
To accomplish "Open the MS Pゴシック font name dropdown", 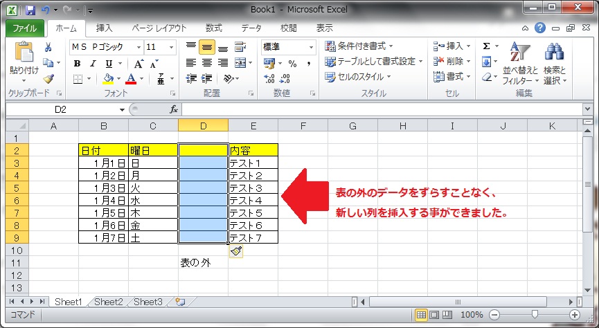I will (x=138, y=47).
